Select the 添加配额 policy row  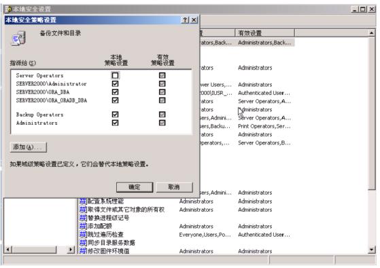pyautogui.click(x=186, y=226)
